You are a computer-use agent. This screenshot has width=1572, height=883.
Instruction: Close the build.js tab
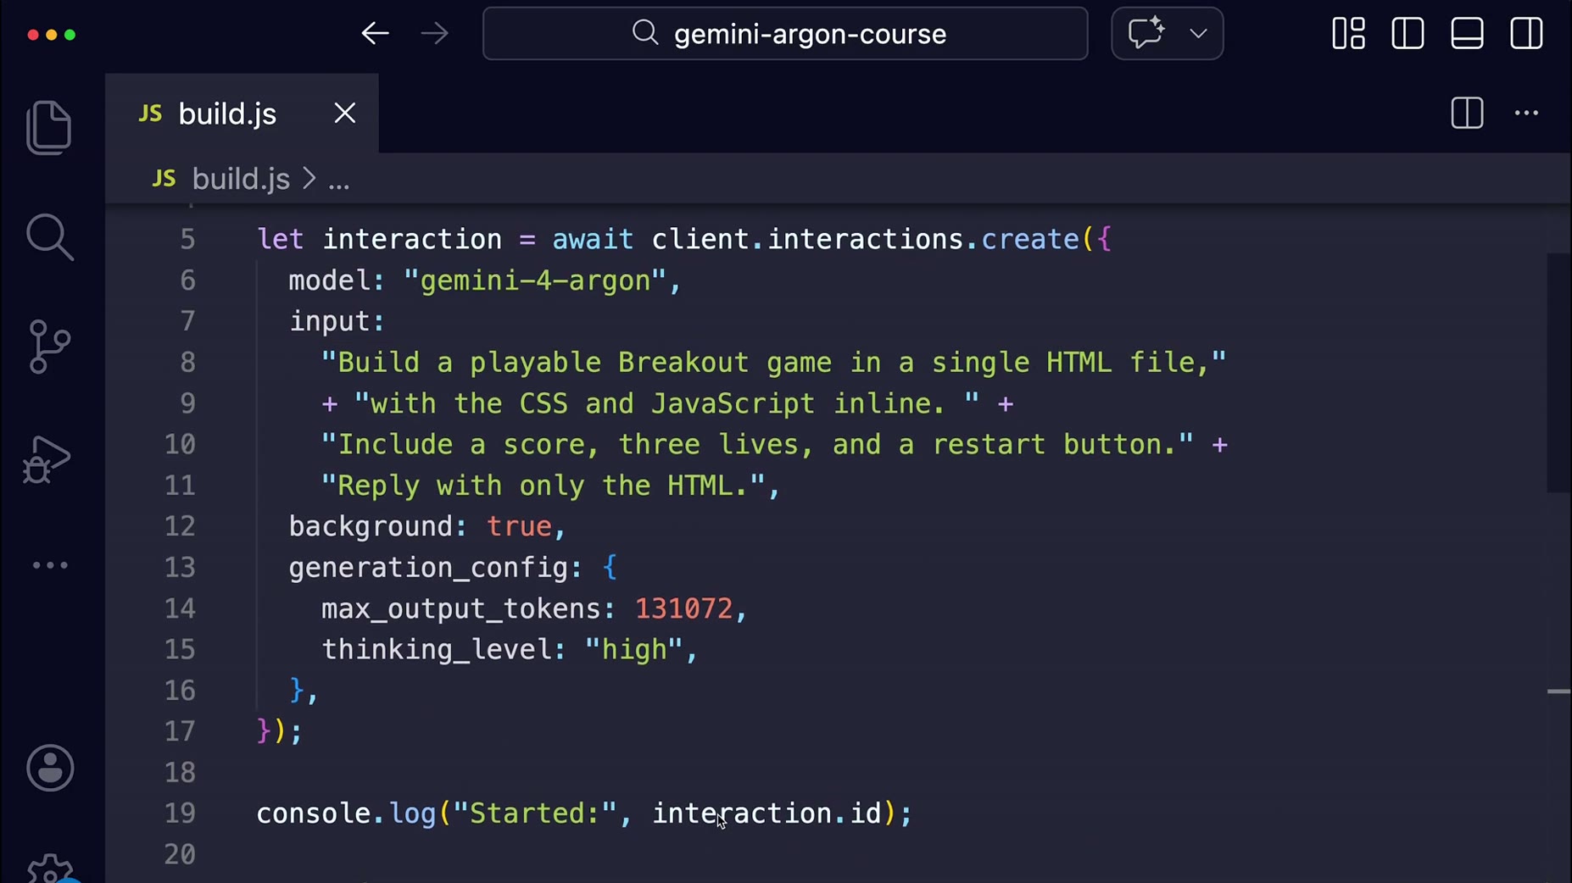(x=344, y=113)
